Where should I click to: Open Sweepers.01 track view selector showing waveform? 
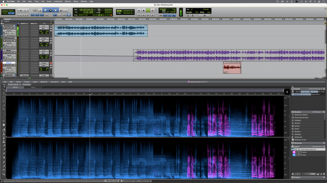tap(9, 31)
